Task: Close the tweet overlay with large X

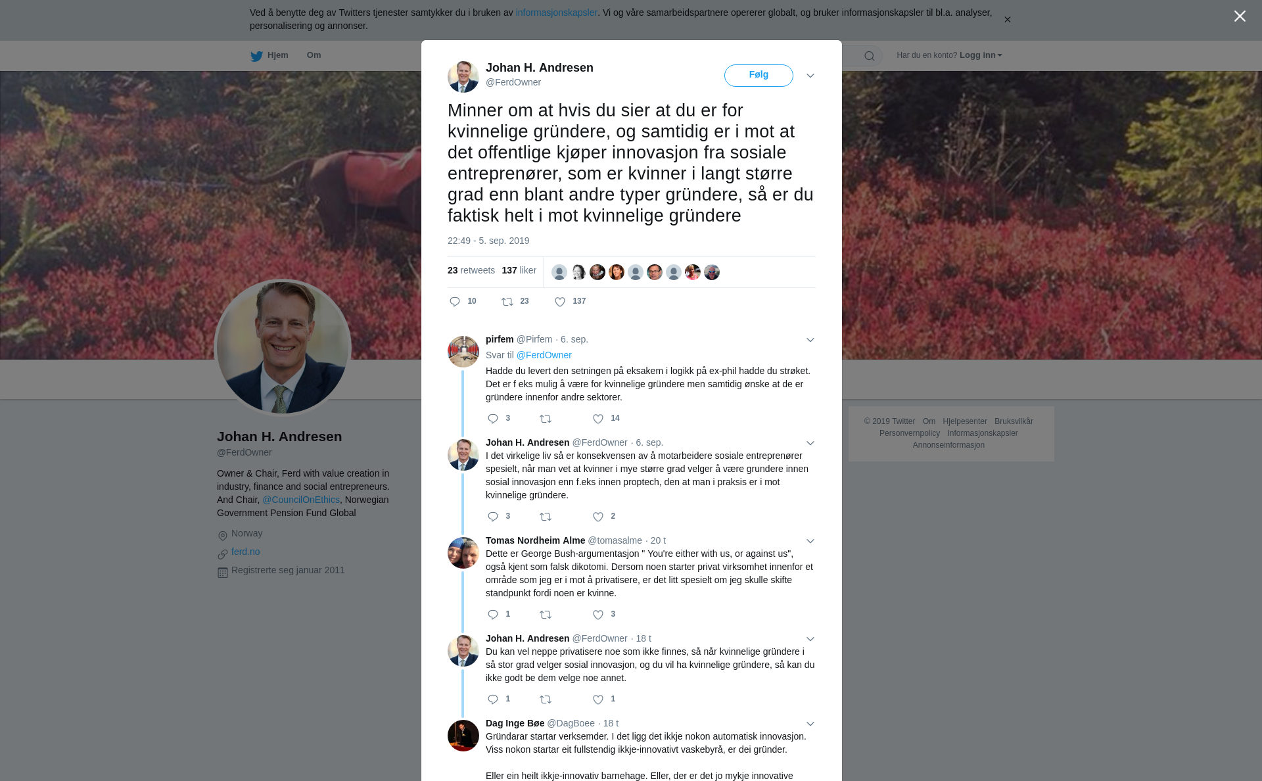Action: [1240, 16]
